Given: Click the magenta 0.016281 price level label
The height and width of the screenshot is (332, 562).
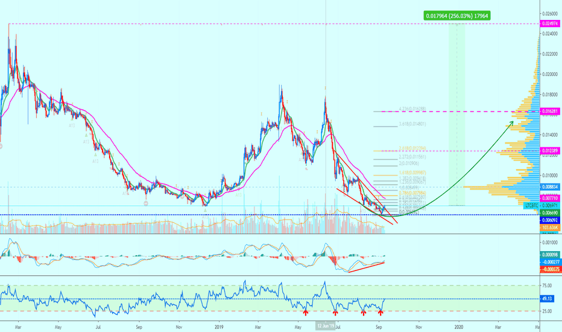Looking at the screenshot, I should 550,111.
